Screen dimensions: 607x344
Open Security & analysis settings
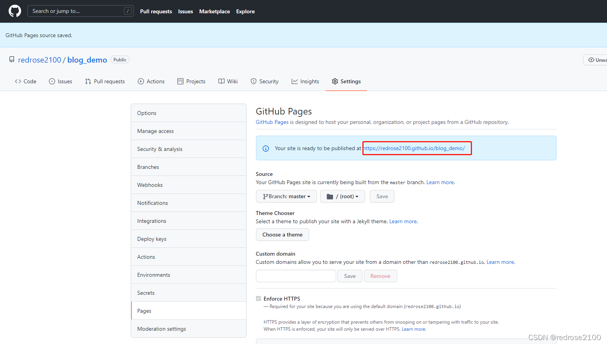[189, 149]
